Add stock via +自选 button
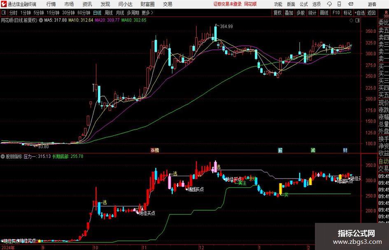 (359, 13)
